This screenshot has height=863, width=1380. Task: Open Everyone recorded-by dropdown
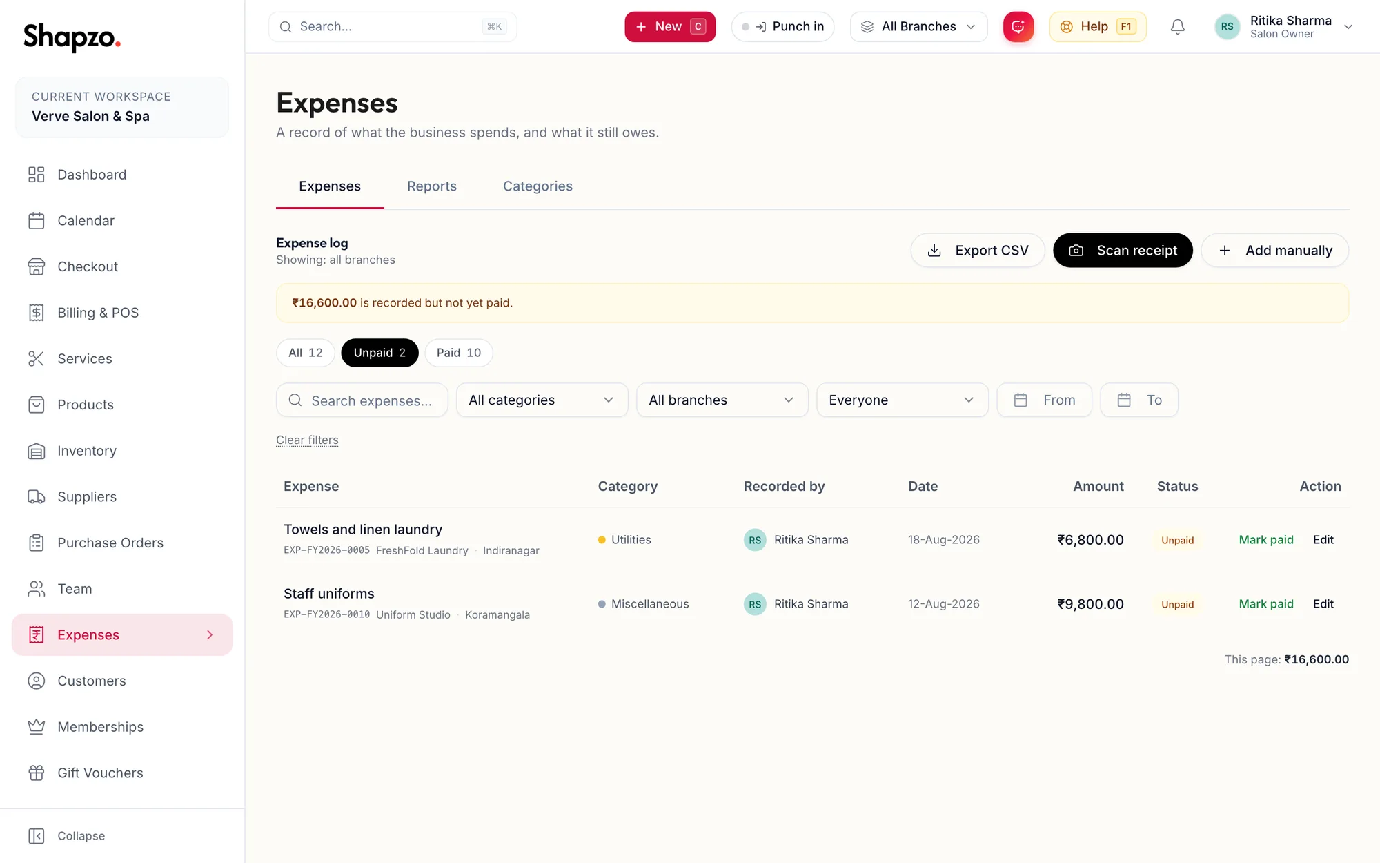pos(903,400)
